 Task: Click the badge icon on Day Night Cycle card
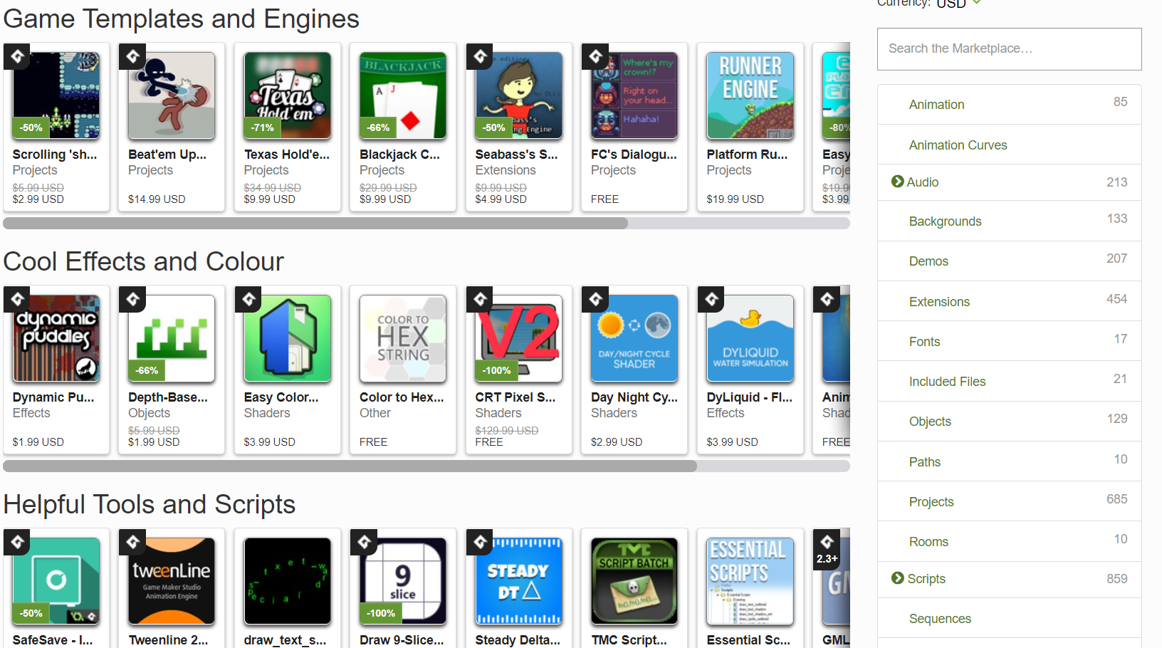coord(595,299)
